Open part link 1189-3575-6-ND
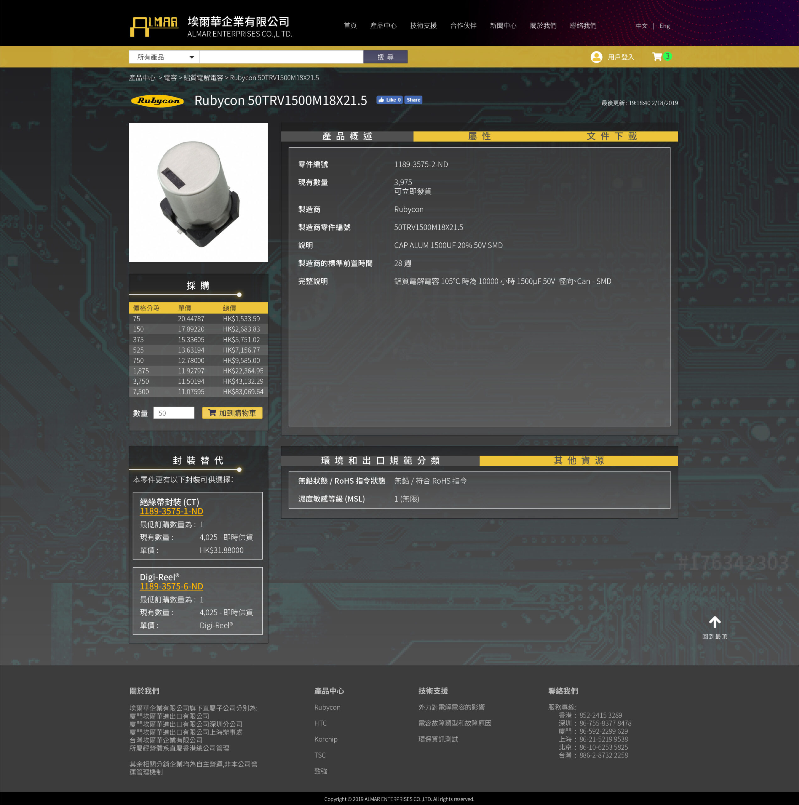799x805 pixels. [172, 586]
